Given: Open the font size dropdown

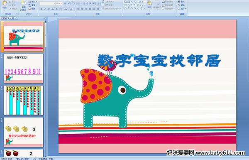Looking at the screenshot, I should (x=59, y=3).
